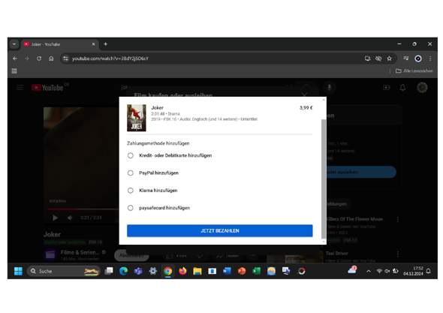Viewport: 443px width, 313px height.
Task: Open File Explorer from the taskbar
Action: pyautogui.click(x=197, y=271)
